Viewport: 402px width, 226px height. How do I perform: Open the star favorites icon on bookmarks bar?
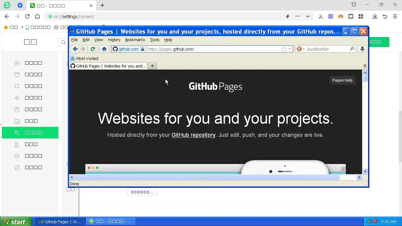6,27
